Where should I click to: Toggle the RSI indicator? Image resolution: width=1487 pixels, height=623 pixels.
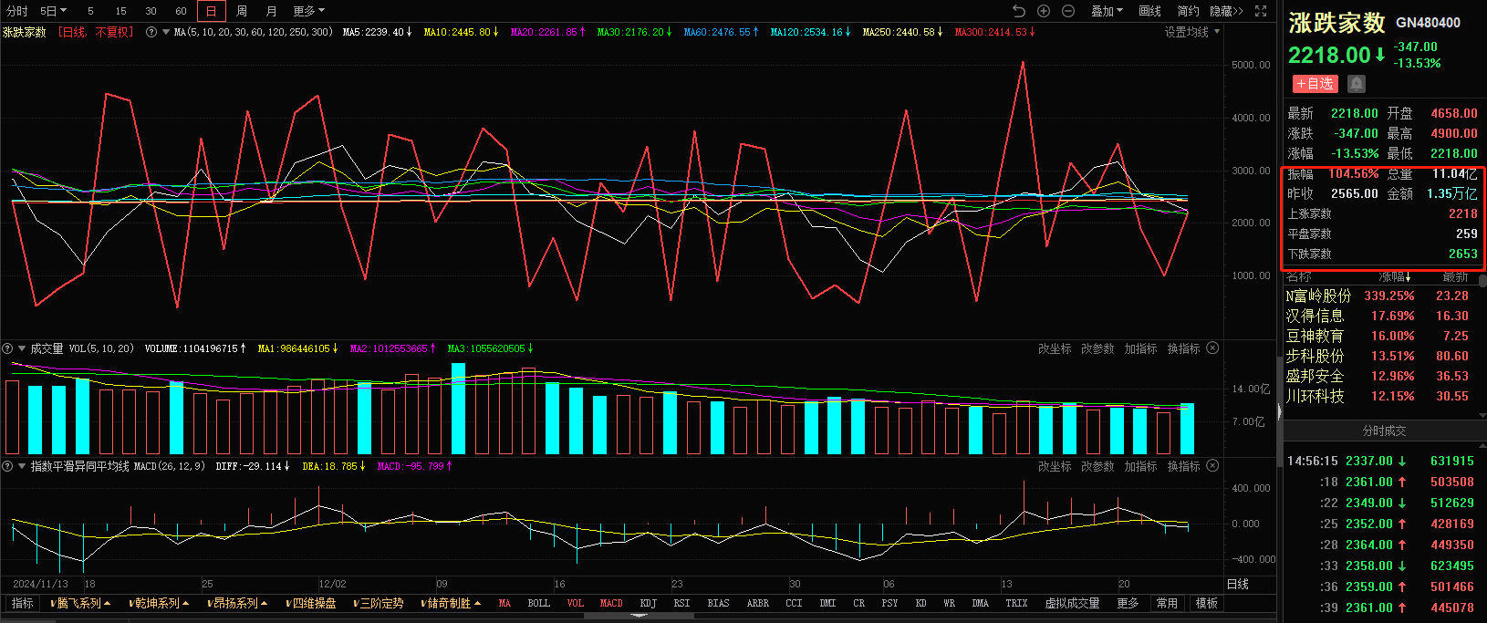[681, 604]
